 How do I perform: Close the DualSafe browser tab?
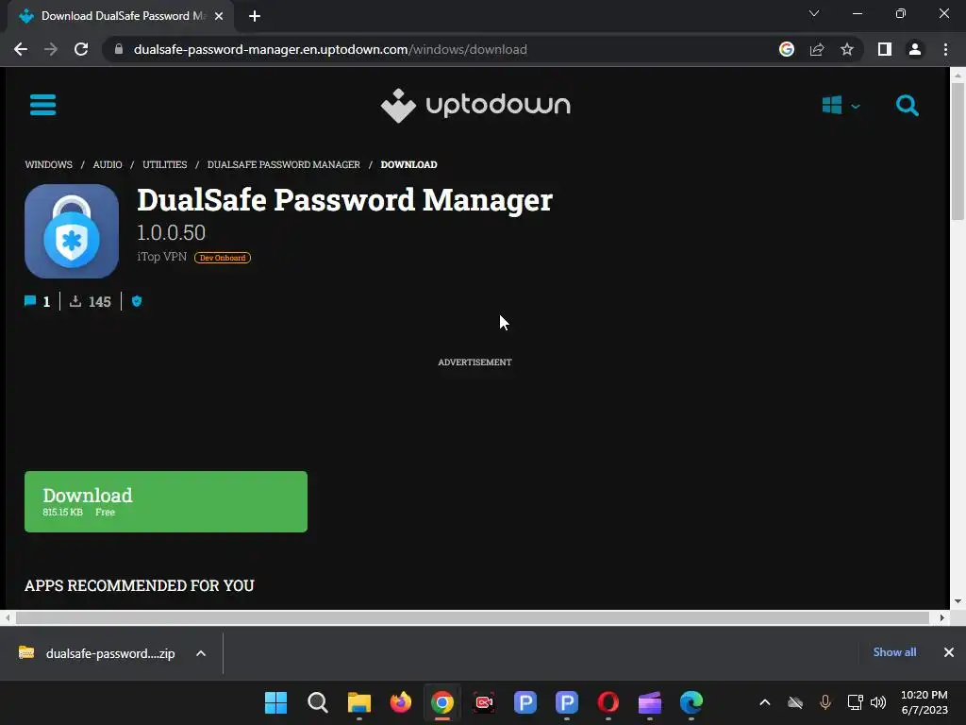[x=219, y=16]
